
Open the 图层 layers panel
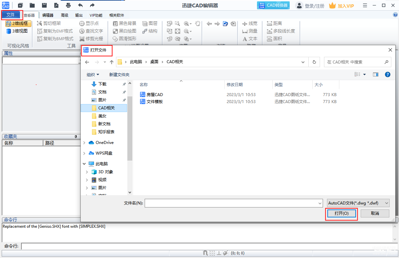pos(150,23)
